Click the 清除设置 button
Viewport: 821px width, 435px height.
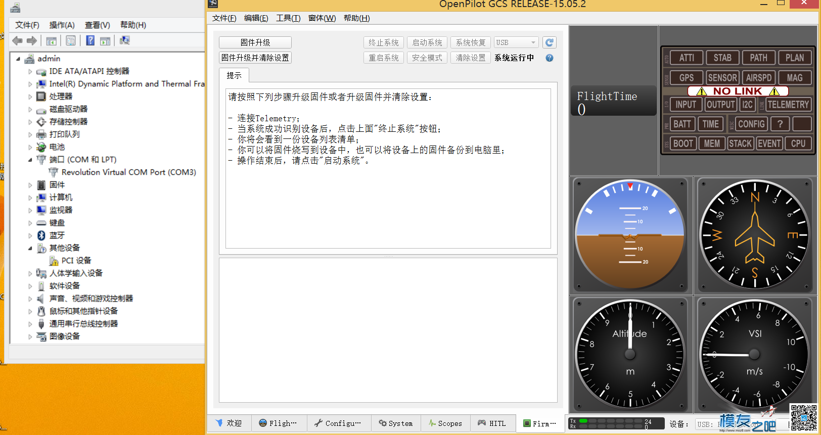point(471,58)
